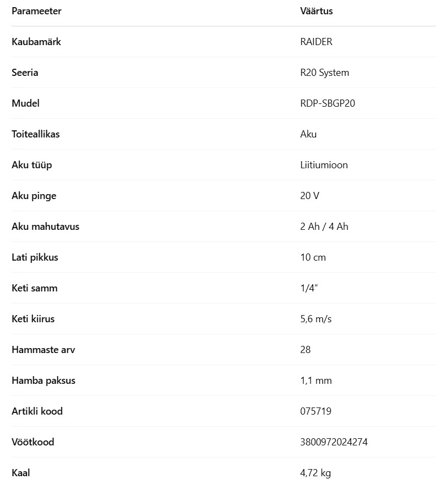Click the Seeria row label
This screenshot has height=485, width=436.
click(25, 73)
